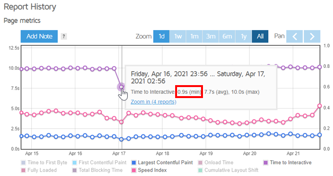Toggle Speed Index series visibility
This screenshot has height=176, width=333.
[x=149, y=170]
